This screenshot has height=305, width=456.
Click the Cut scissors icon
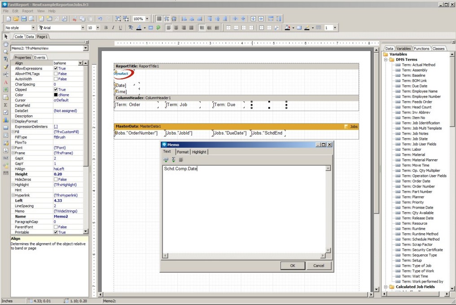click(x=75, y=19)
